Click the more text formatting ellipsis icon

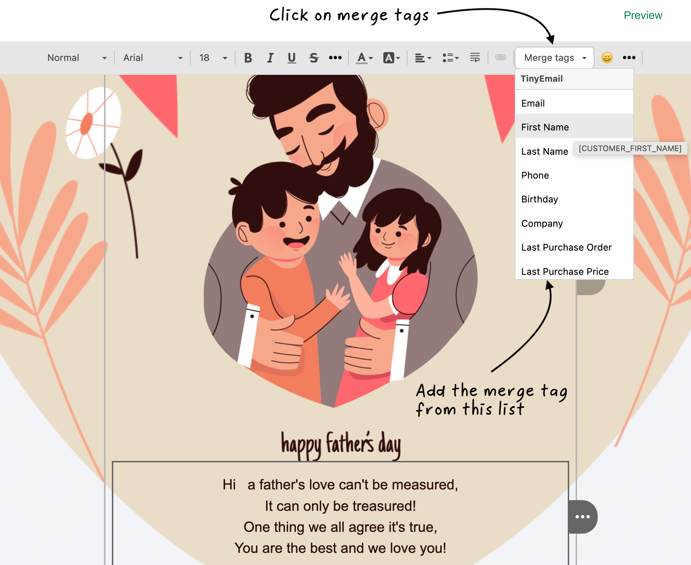335,57
